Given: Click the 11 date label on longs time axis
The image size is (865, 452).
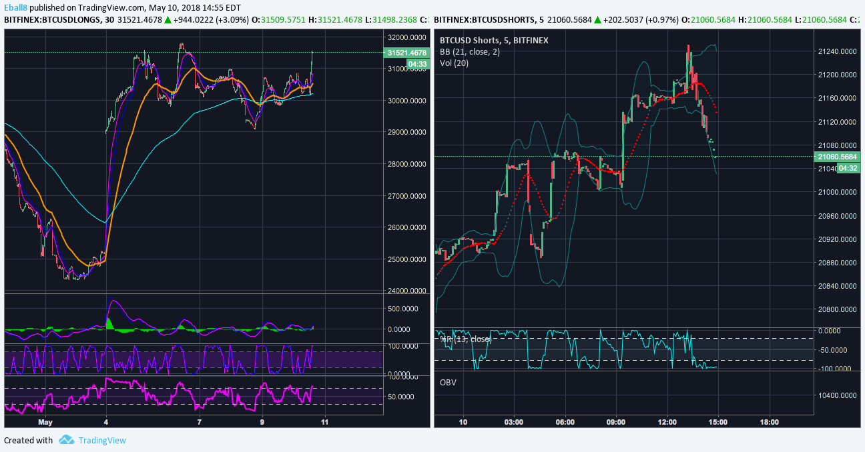Looking at the screenshot, I should click(x=324, y=422).
